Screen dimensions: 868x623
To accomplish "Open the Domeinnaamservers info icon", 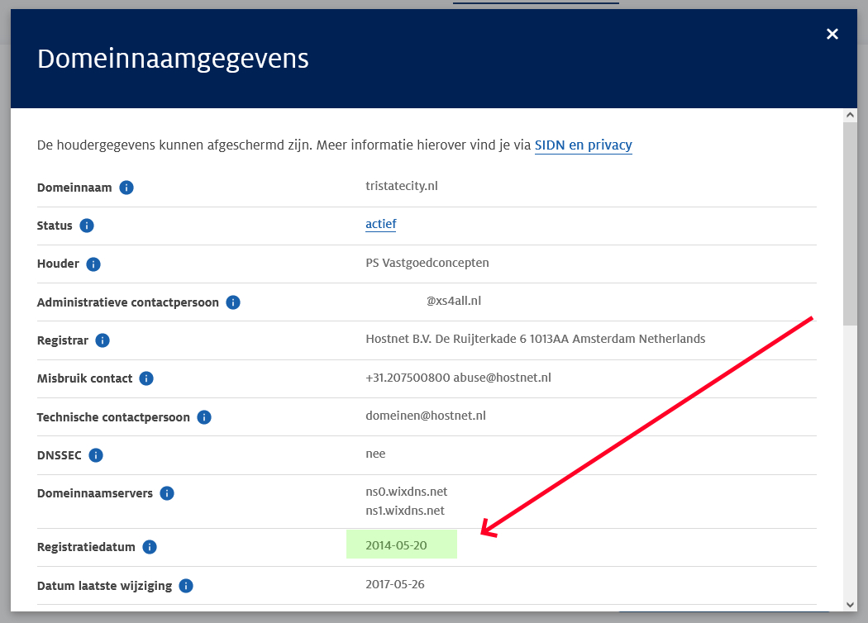I will pyautogui.click(x=167, y=493).
